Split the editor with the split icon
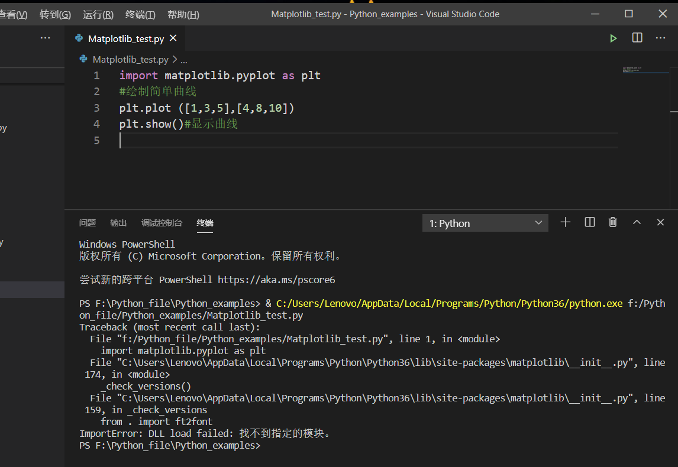678x467 pixels. point(637,37)
